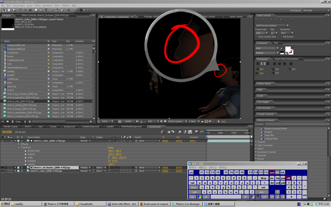331x207 pixels.
Task: Toggle Position stopwatch for layer 1
Action: (x=25, y=154)
